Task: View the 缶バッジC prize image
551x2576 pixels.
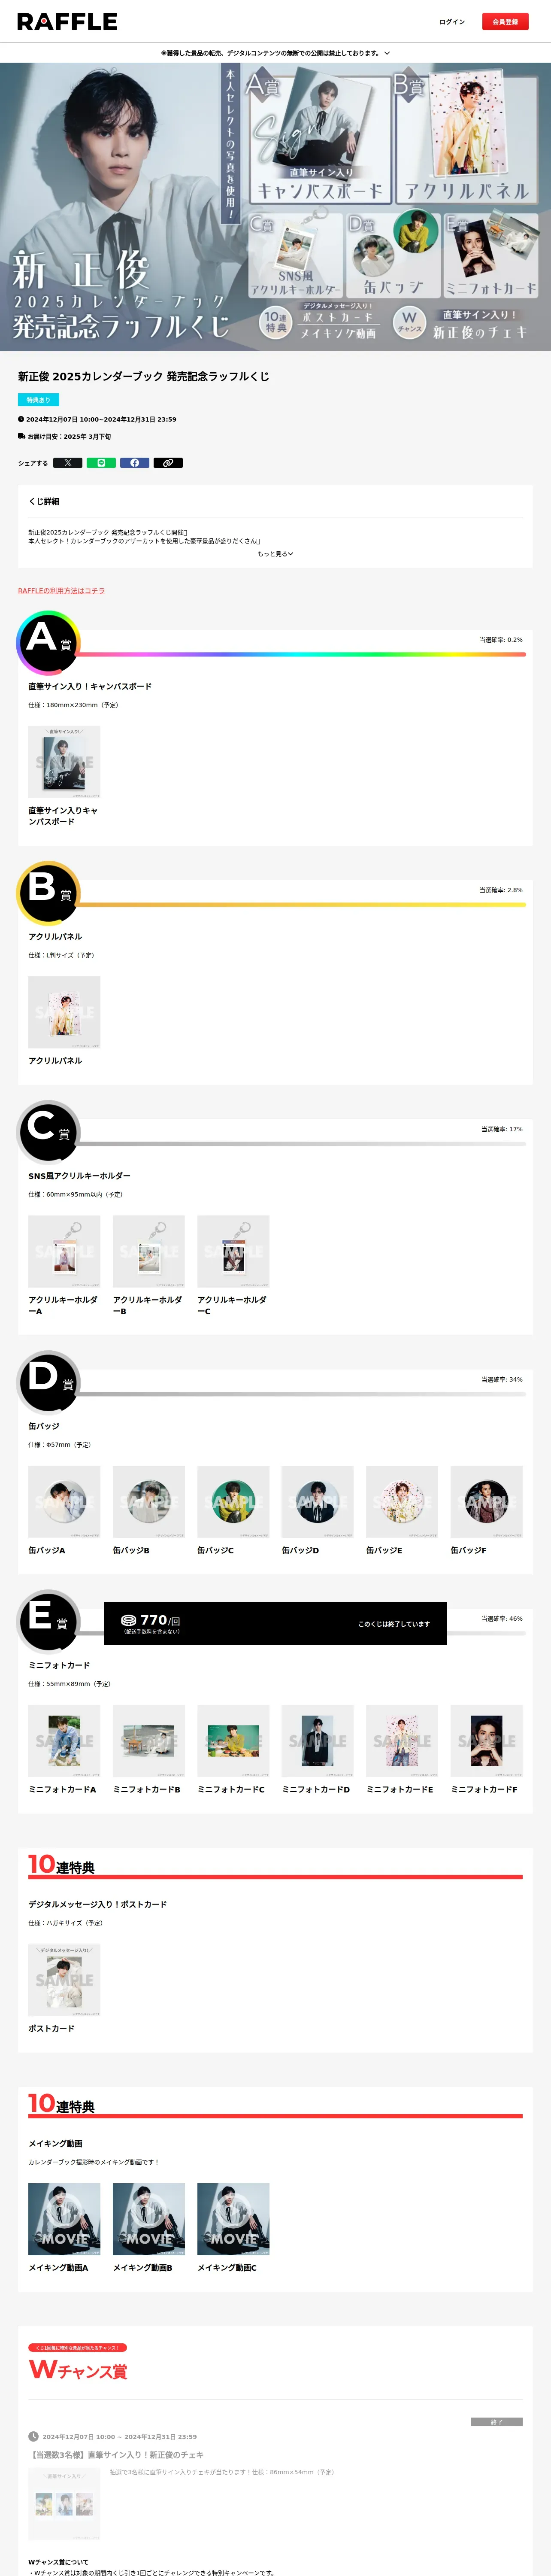Action: pyautogui.click(x=233, y=1502)
